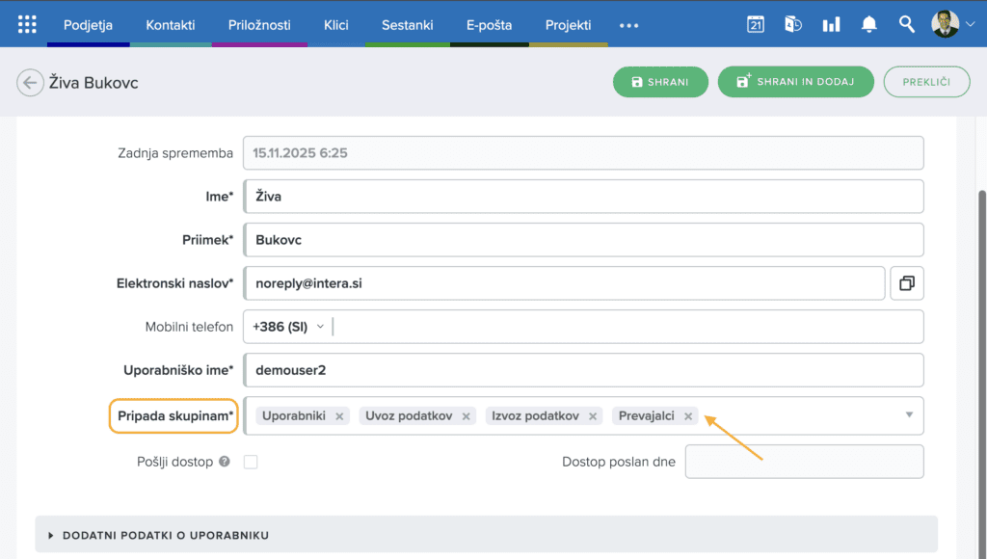Remove the Prevajalci group tag
The image size is (987, 559).
click(688, 416)
